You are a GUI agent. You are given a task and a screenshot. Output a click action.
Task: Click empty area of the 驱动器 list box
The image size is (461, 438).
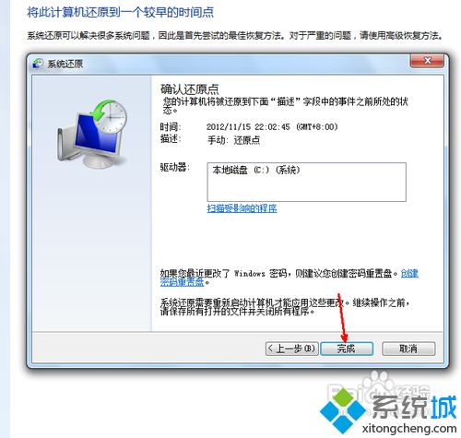[306, 188]
